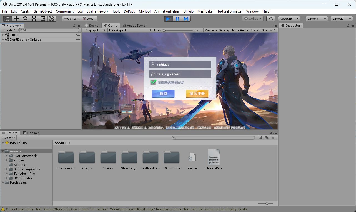
Task: Click the Play button
Action: click(168, 19)
